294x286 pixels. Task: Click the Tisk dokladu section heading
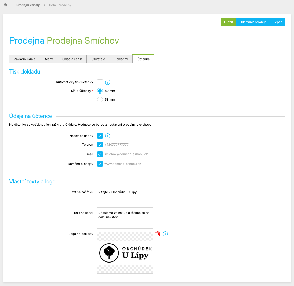pyautogui.click(x=25, y=72)
